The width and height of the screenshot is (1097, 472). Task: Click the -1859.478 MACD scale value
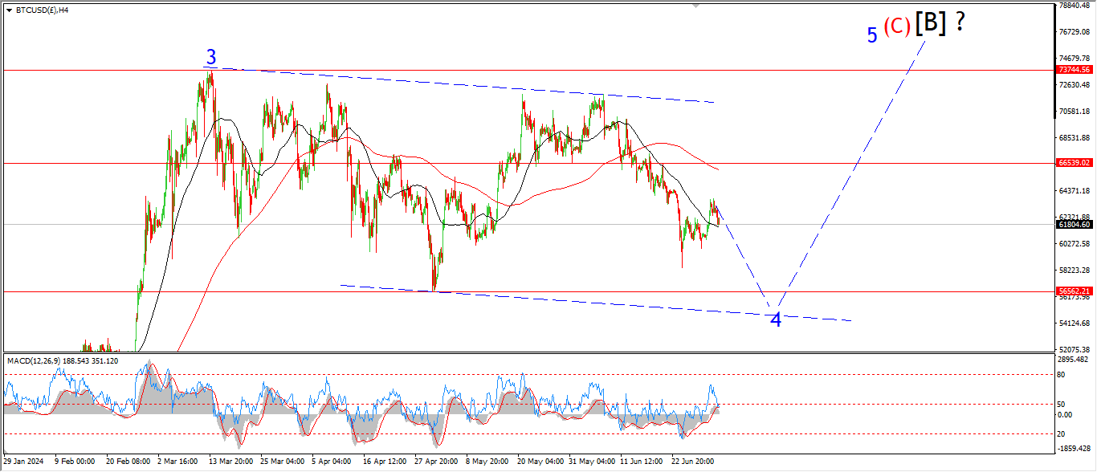tap(1073, 448)
